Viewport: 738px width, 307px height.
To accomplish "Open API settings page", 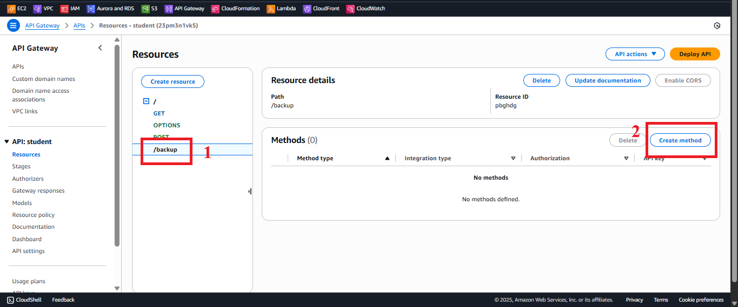I will pyautogui.click(x=29, y=251).
